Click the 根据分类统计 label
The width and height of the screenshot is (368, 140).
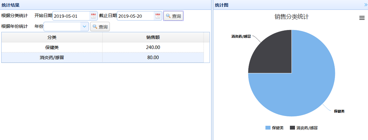click(x=15, y=16)
